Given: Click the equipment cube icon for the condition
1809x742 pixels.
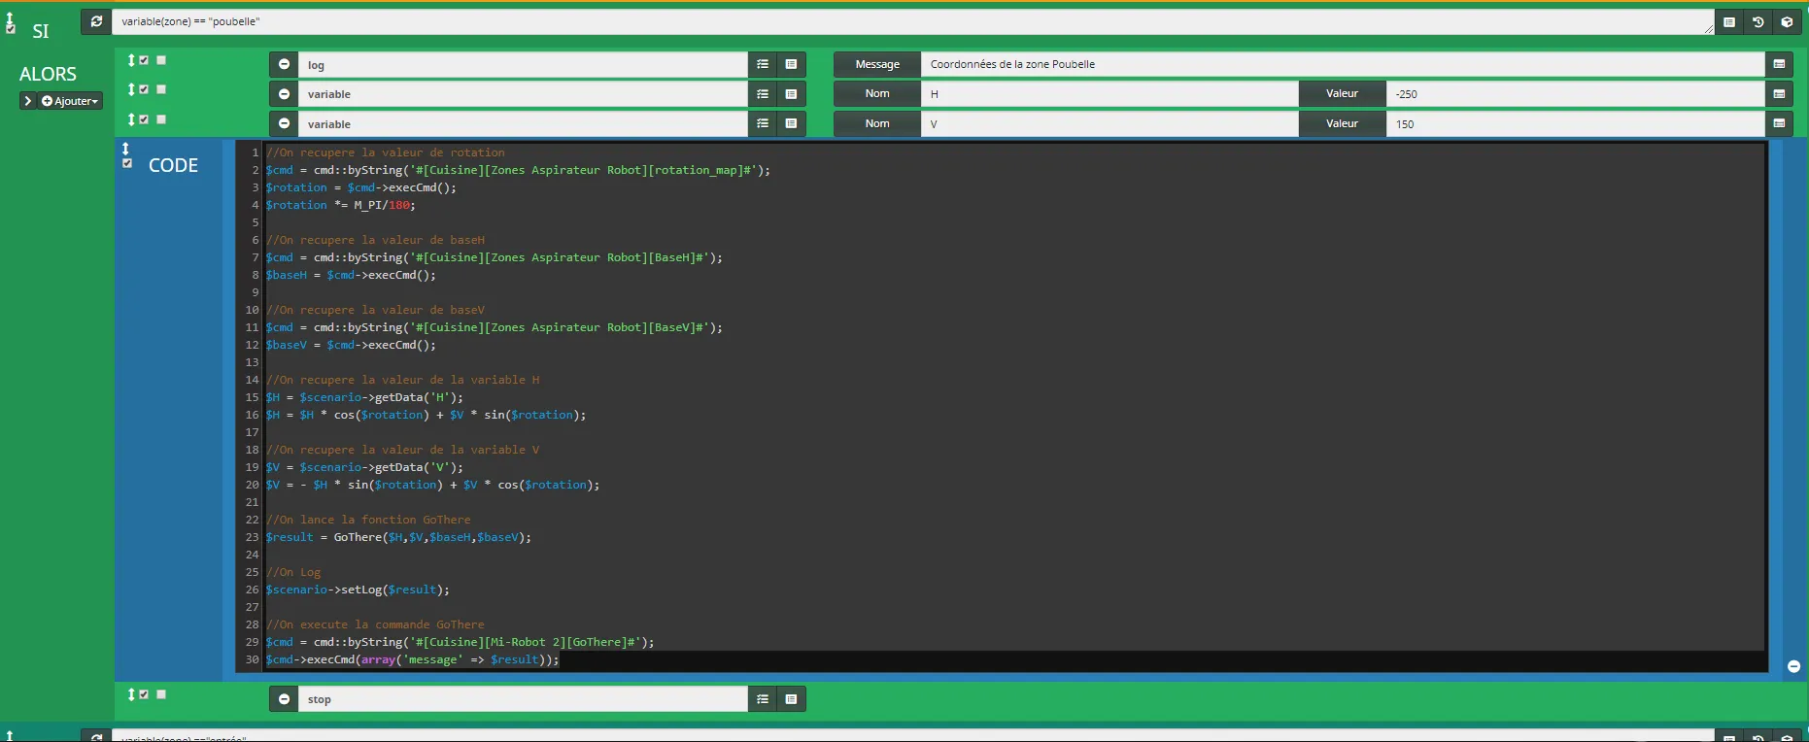Looking at the screenshot, I should [x=1787, y=21].
